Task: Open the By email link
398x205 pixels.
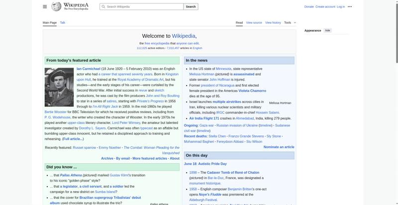Action: tap(123, 158)
